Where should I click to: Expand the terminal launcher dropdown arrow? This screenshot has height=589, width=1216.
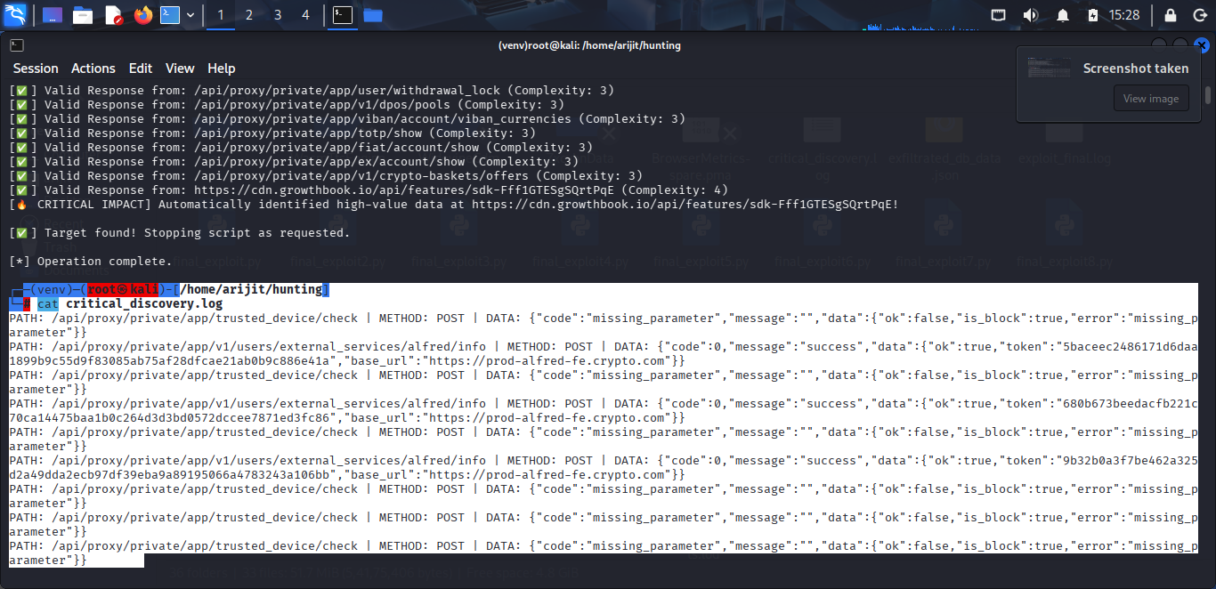190,15
